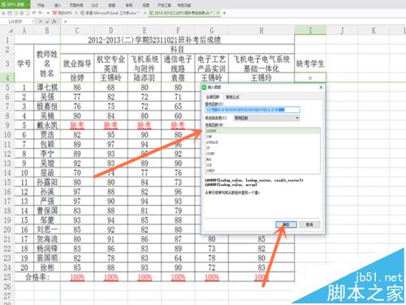Select LOOKUP in the function list
Screen dimensions: 406x305
pyautogui.click(x=262, y=131)
